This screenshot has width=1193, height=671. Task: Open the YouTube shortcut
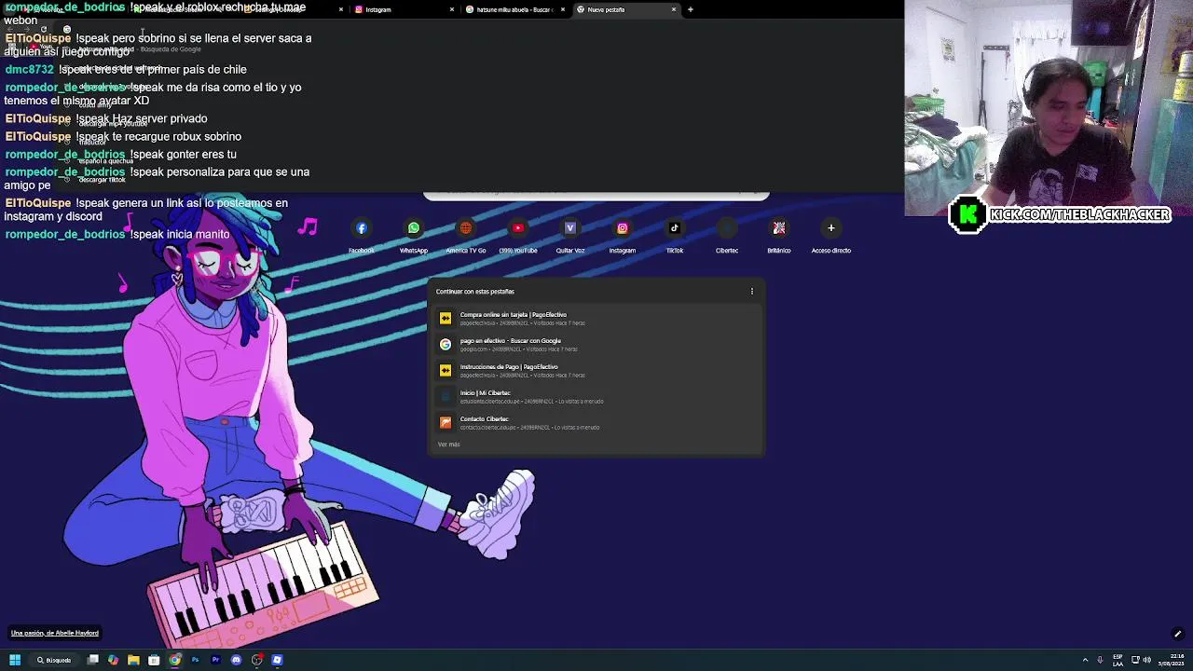point(518,235)
